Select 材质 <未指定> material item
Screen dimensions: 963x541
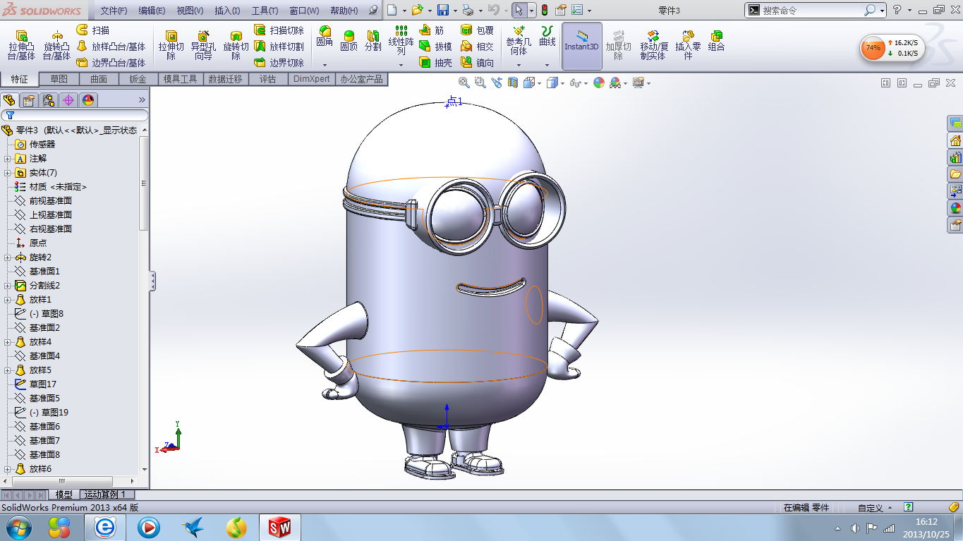coord(51,187)
